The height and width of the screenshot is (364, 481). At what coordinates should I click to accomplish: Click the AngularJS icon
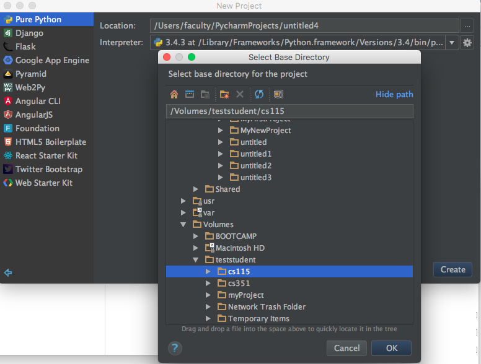pos(7,115)
